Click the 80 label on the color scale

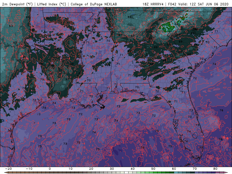click(215, 169)
